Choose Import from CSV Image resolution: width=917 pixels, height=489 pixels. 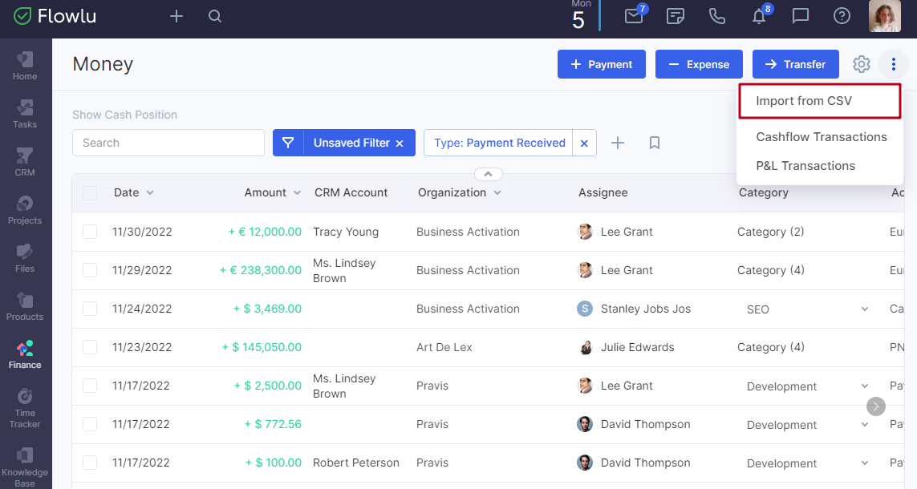(819, 101)
